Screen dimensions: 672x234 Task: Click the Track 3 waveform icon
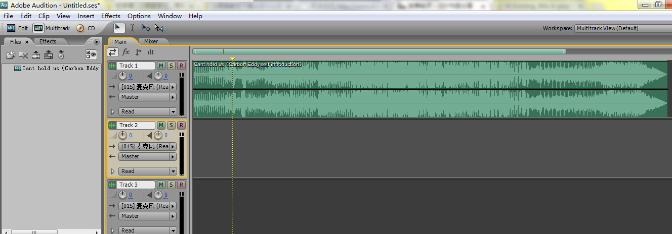pos(112,185)
